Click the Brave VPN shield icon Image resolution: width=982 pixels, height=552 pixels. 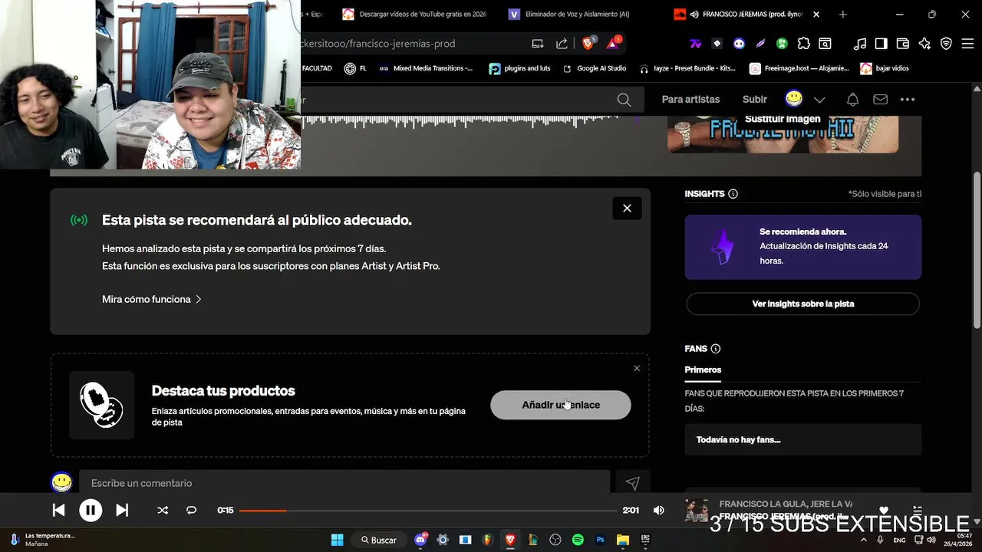946,44
